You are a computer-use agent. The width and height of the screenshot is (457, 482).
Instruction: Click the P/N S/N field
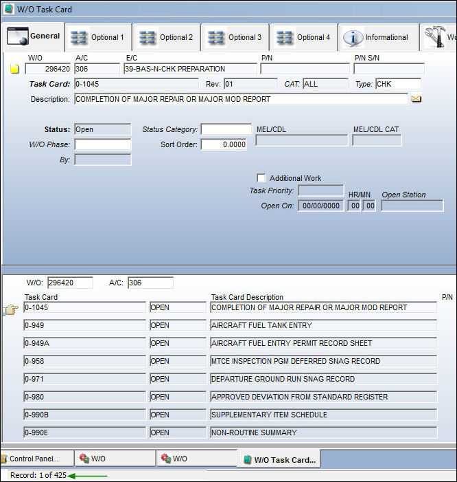pos(389,69)
